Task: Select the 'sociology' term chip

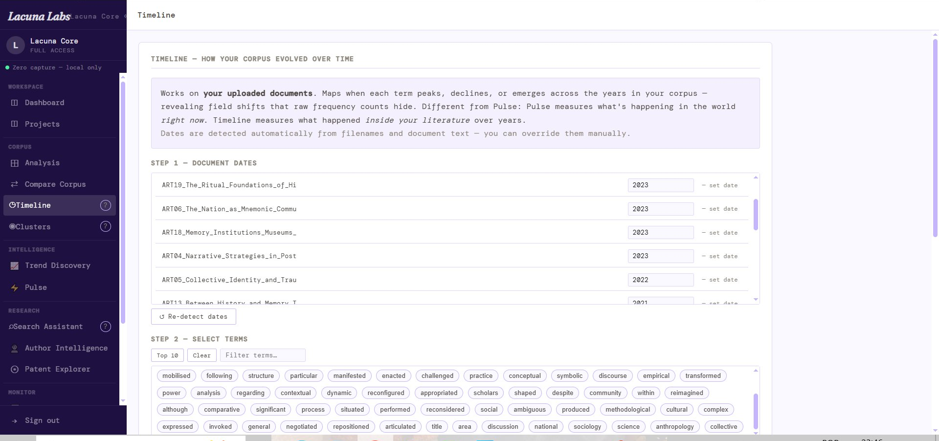Action: (587, 427)
